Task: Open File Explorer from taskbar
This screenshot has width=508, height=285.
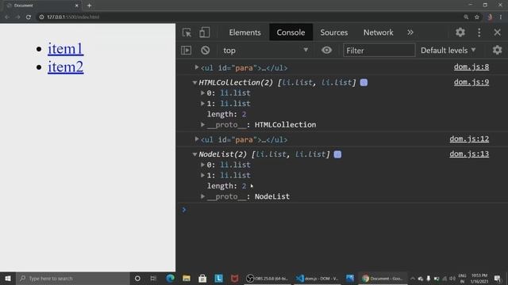Action: pyautogui.click(x=187, y=278)
